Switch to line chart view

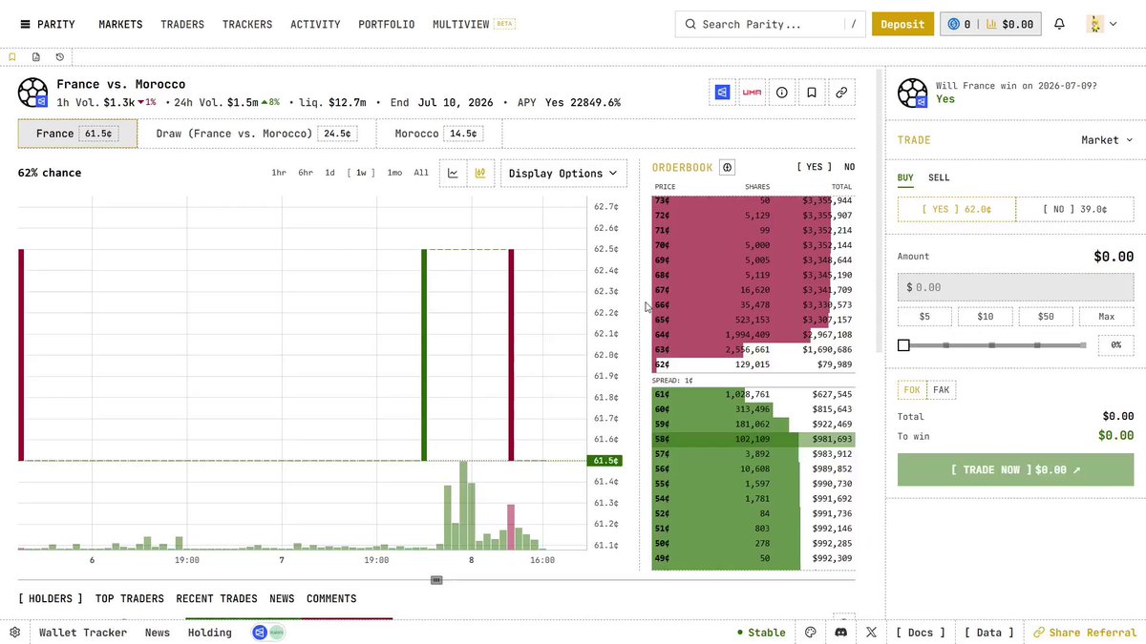(x=453, y=173)
